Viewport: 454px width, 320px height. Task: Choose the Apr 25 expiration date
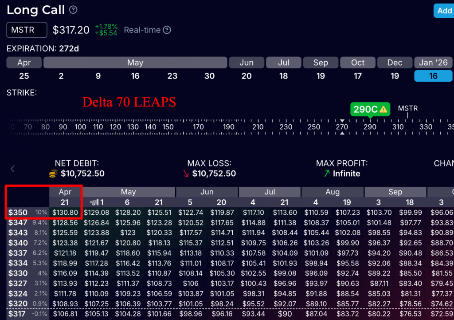(24, 76)
